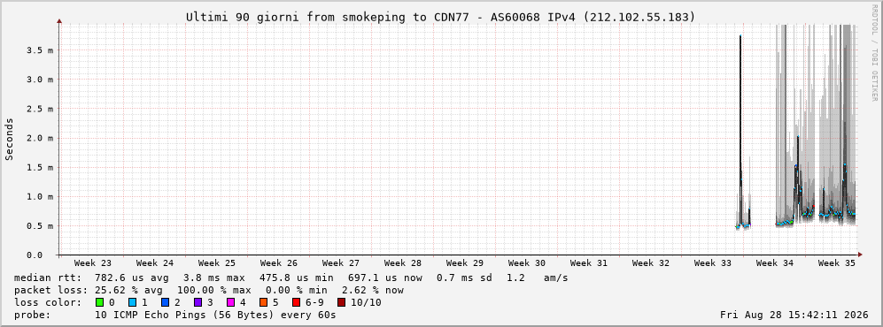
Task: Click the red 6-9 loss swatch
Action: [296, 303]
